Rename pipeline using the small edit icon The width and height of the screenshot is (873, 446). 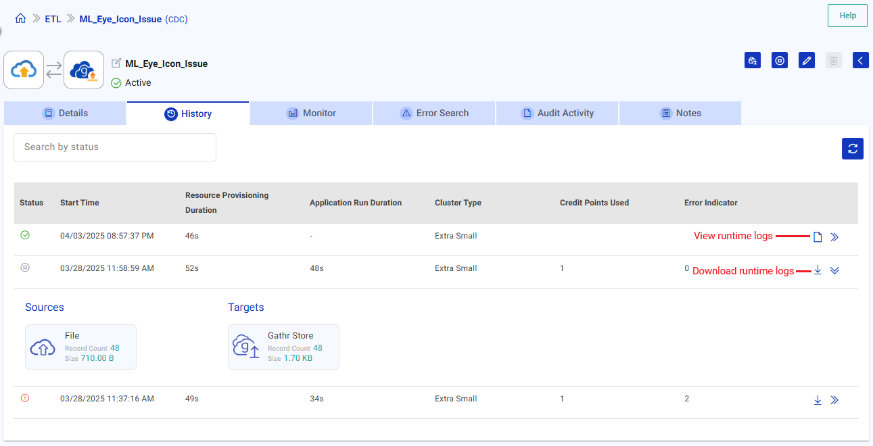(116, 64)
